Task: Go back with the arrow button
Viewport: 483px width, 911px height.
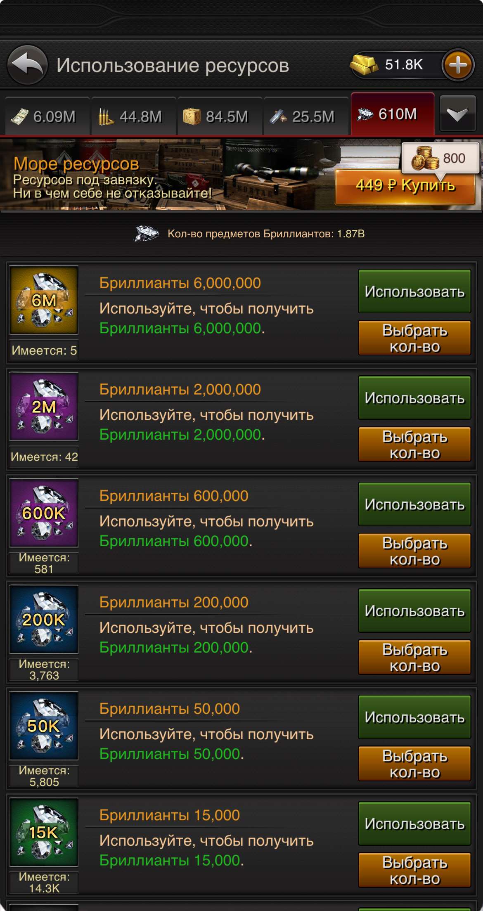Action: pyautogui.click(x=27, y=65)
